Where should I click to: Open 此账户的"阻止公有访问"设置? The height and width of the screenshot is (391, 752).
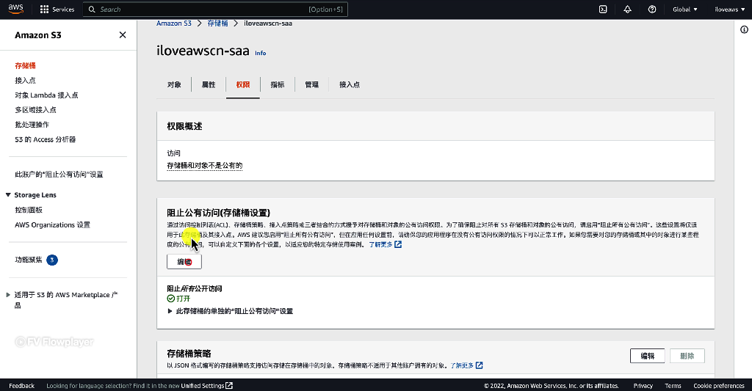click(x=59, y=175)
